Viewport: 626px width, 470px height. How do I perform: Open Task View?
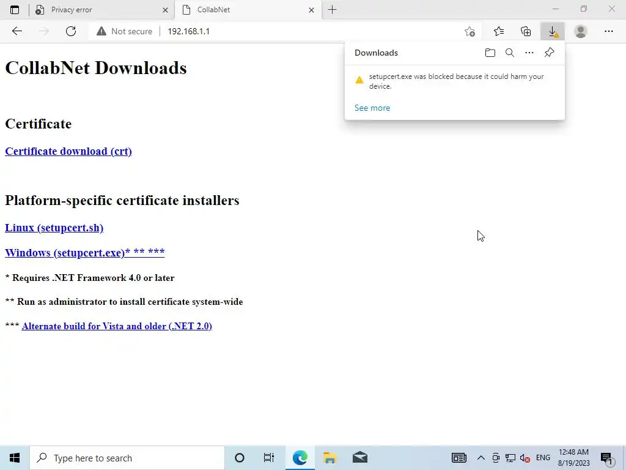[x=269, y=458]
